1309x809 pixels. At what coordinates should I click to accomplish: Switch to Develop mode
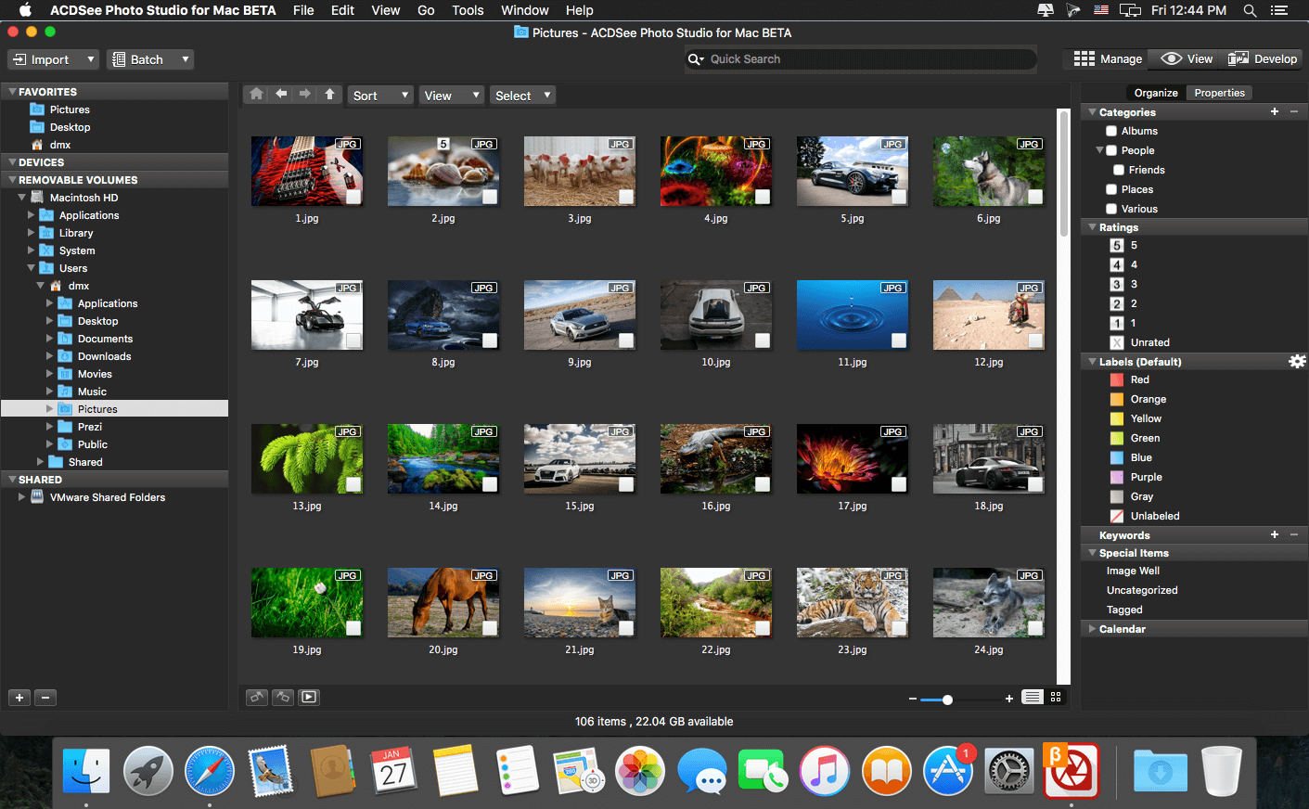tap(1262, 58)
